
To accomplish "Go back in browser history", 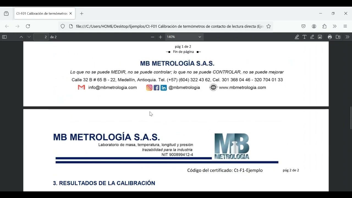I will tap(7, 26).
